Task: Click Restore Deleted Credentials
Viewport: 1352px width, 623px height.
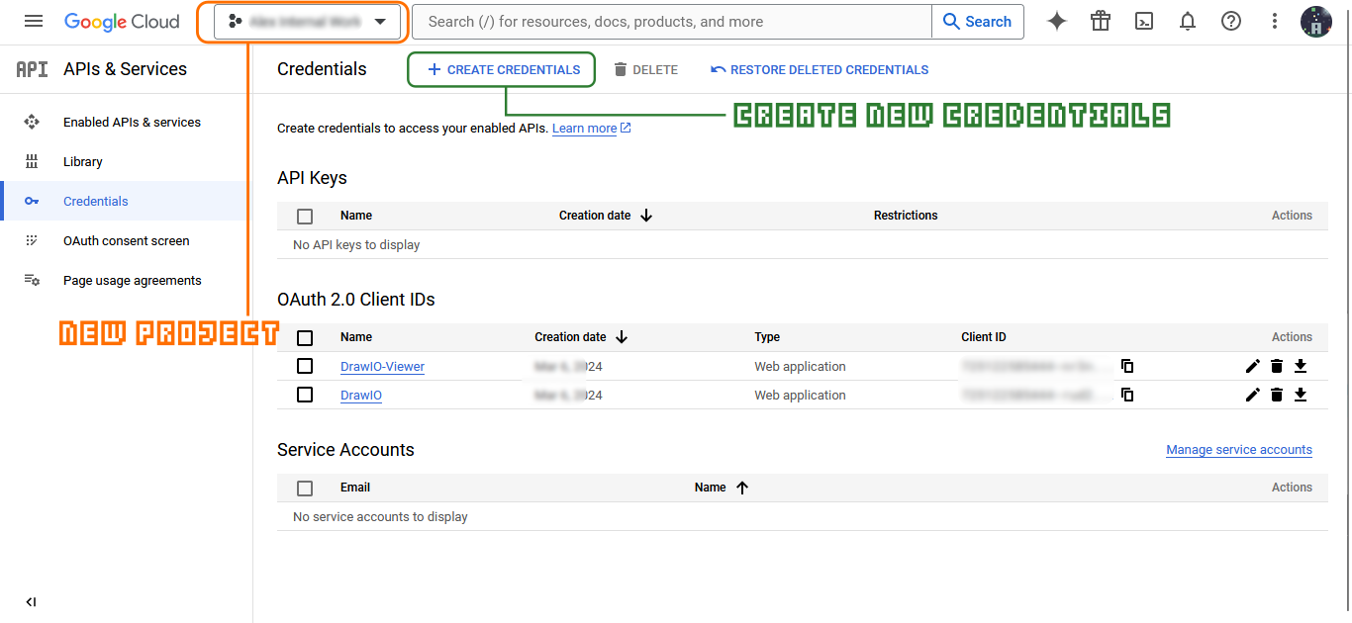Action: tap(820, 69)
